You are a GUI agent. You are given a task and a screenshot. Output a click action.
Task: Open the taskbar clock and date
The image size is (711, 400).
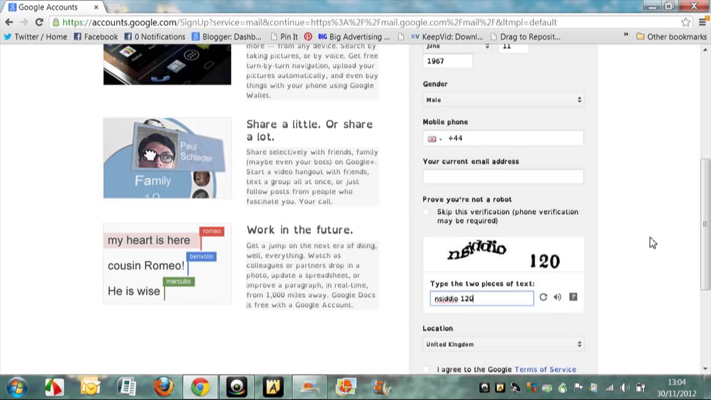(677, 387)
